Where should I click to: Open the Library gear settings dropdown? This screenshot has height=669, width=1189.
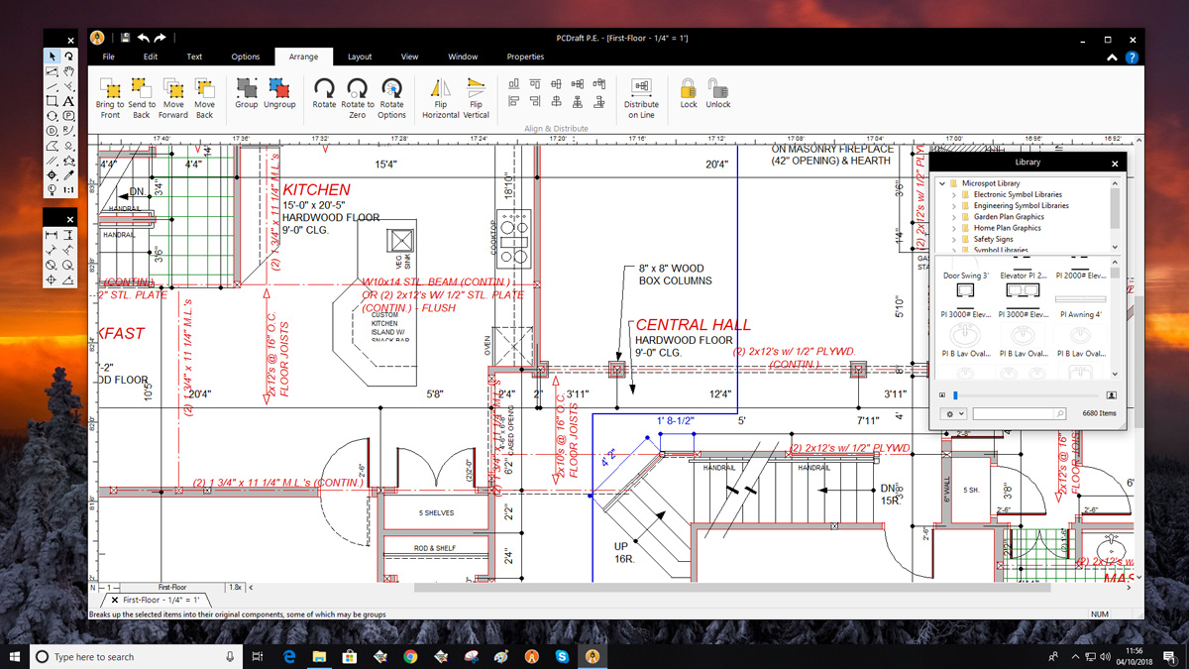point(953,413)
